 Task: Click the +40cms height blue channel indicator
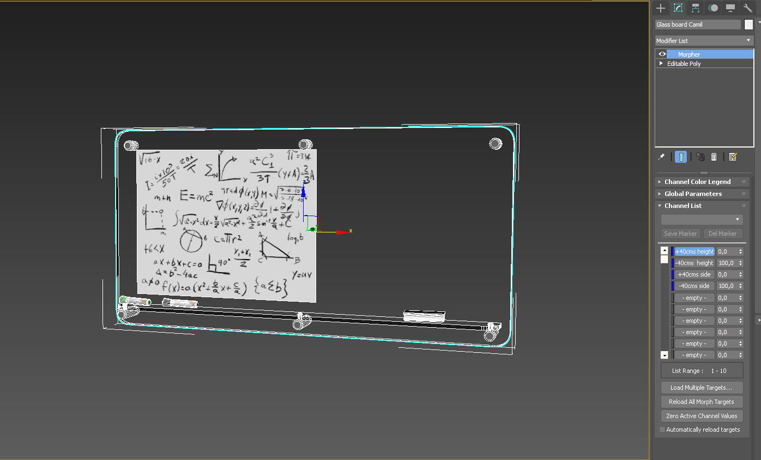tap(673, 252)
